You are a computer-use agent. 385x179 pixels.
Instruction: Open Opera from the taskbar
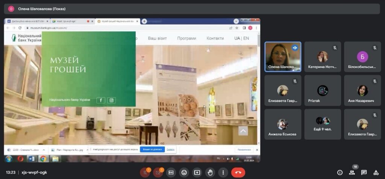coord(20,159)
